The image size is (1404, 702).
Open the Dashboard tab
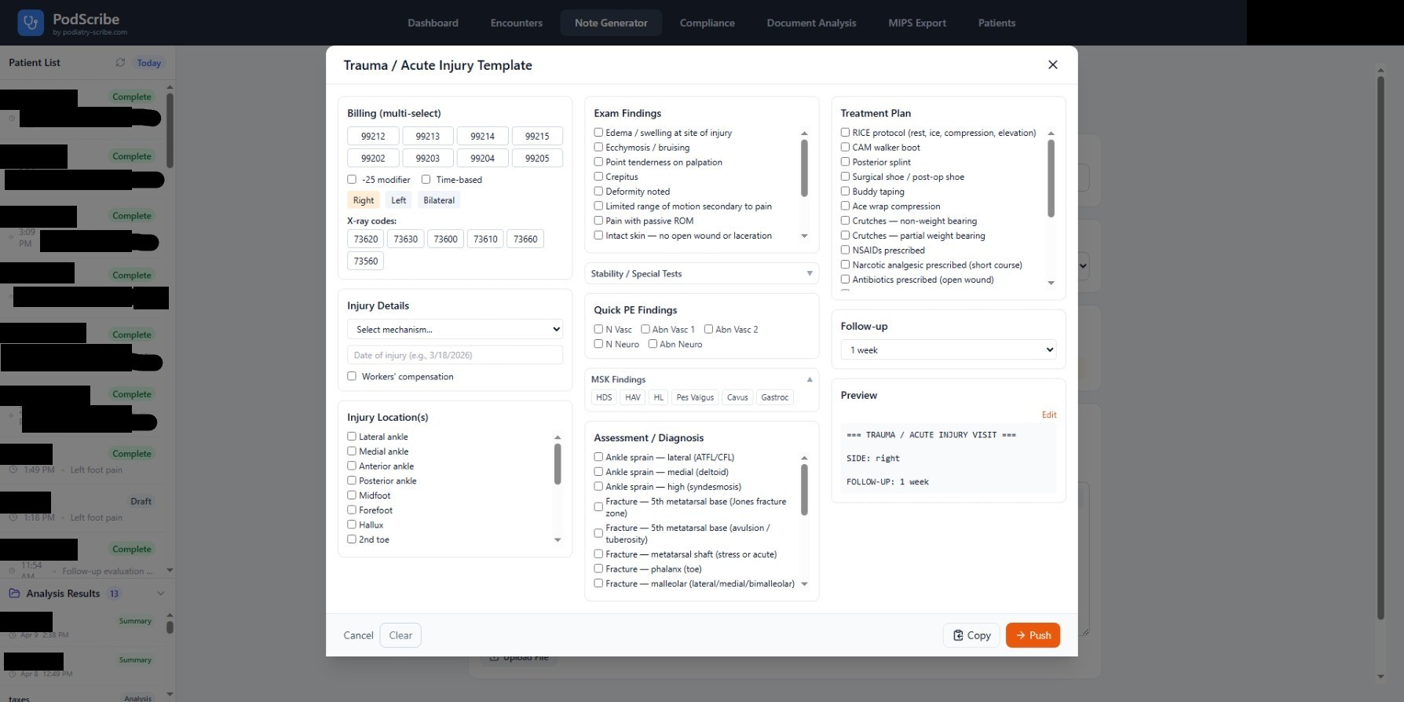433,23
